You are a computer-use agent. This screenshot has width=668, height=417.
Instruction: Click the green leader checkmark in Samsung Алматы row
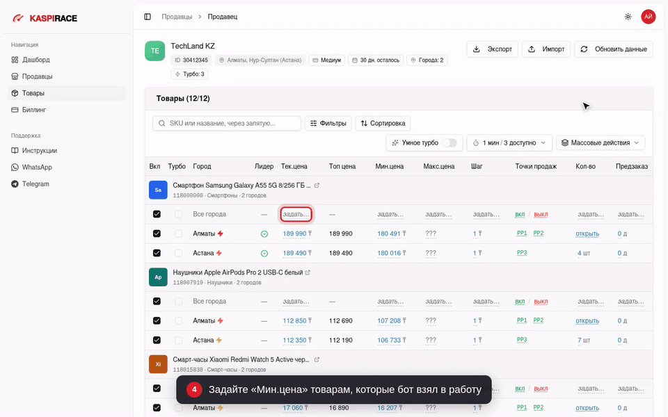tap(264, 234)
